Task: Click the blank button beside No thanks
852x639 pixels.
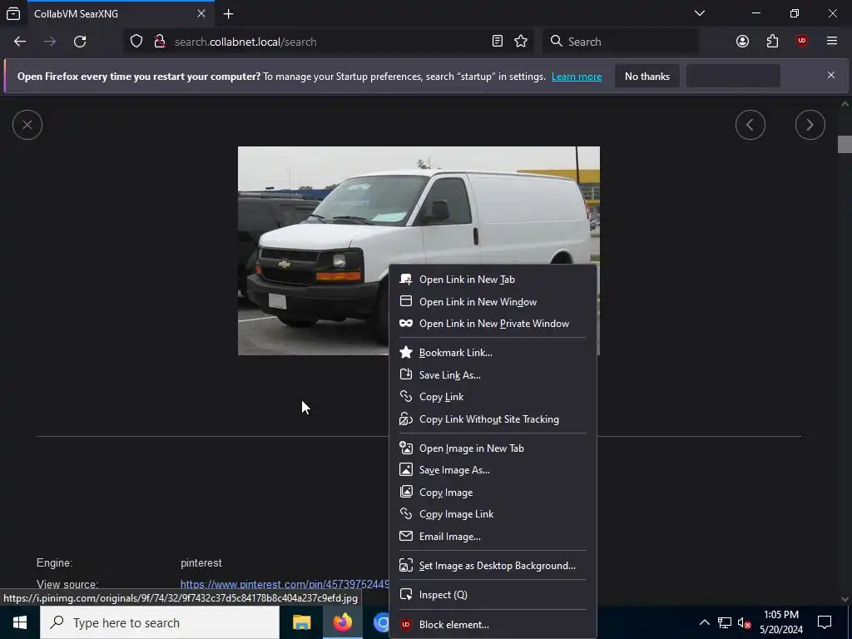Action: coord(733,76)
